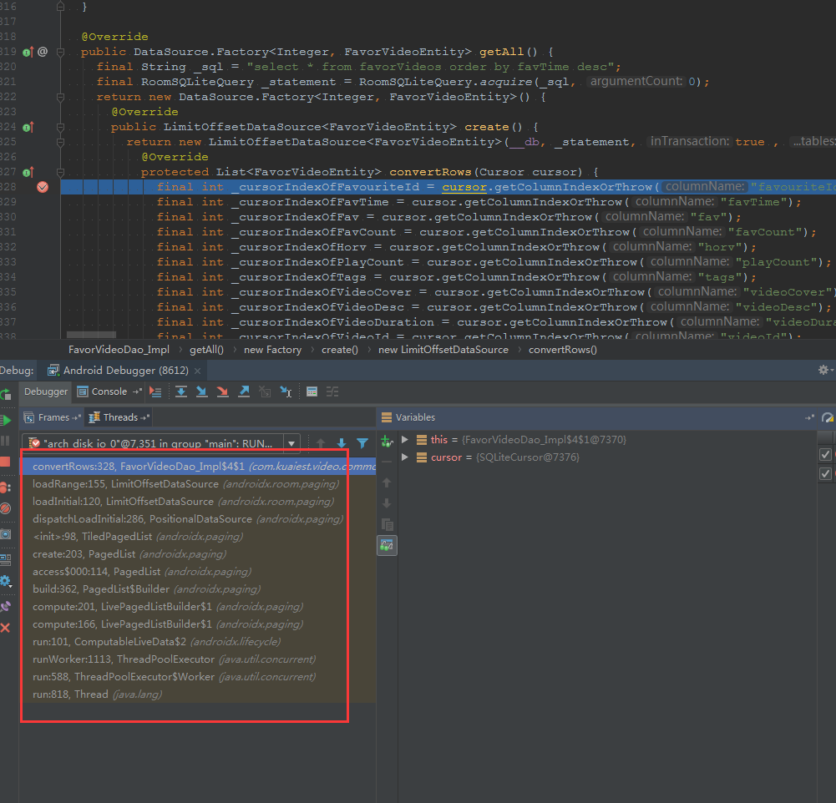Click the Drop Frame icon

pyautogui.click(x=265, y=391)
